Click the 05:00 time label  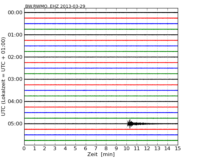tap(15, 124)
